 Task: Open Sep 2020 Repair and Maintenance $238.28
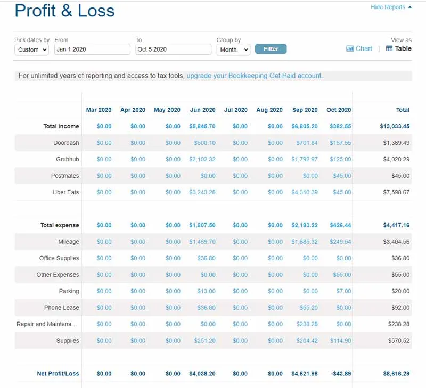[x=307, y=324]
